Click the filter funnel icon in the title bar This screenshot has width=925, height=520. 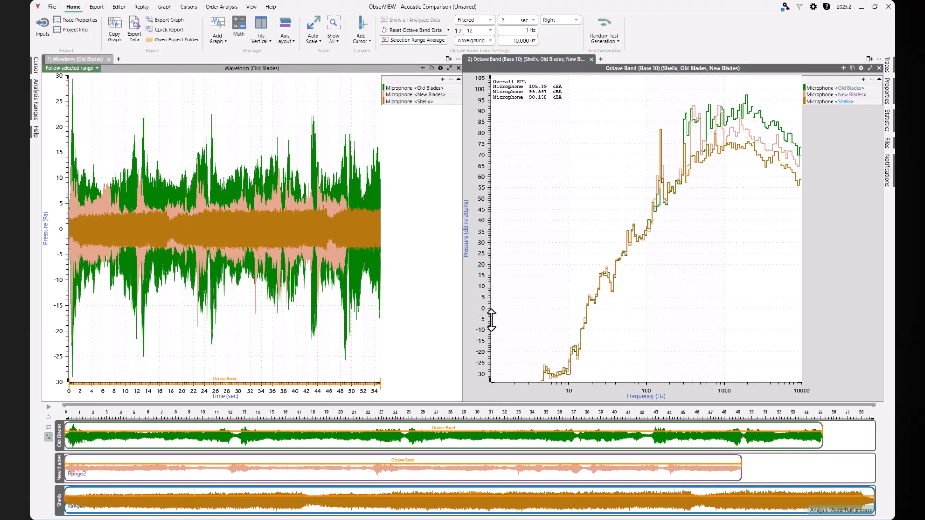799,7
